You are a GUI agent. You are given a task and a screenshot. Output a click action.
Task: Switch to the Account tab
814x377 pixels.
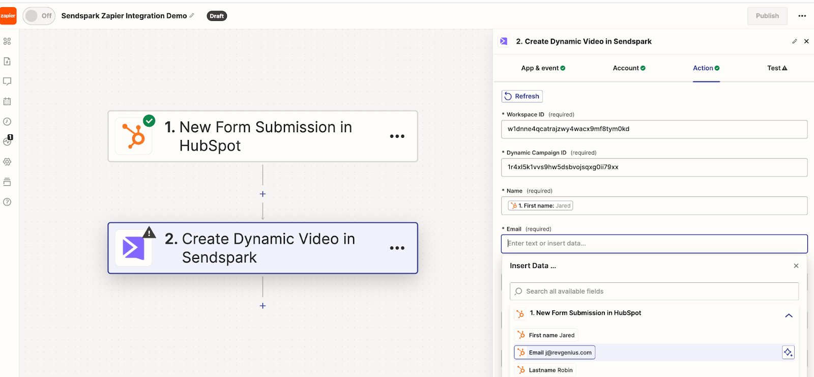[x=629, y=68]
